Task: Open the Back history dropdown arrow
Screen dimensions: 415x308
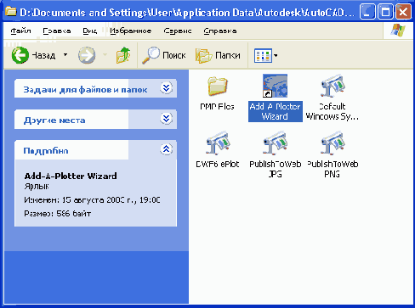Action: [x=65, y=54]
